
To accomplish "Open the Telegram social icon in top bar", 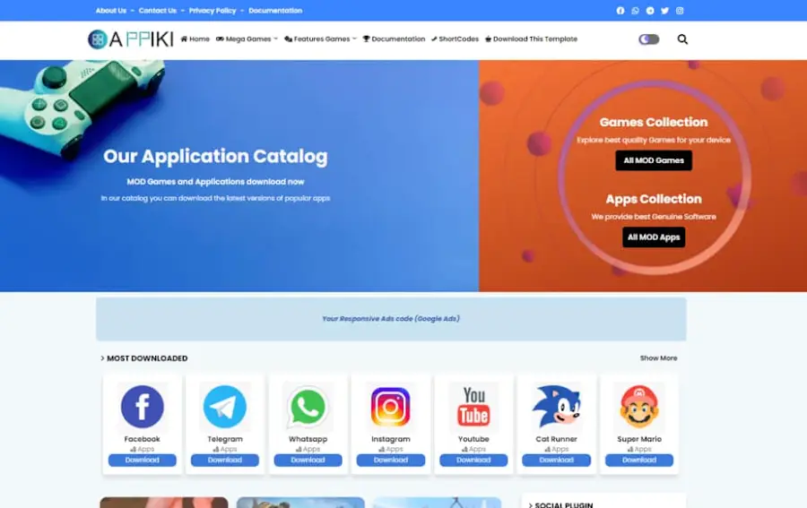I will tap(650, 10).
